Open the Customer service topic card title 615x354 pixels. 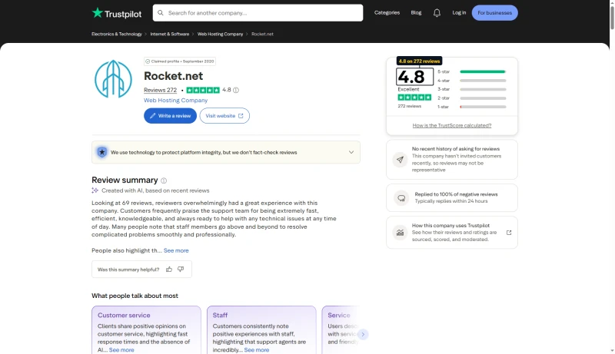pyautogui.click(x=124, y=316)
